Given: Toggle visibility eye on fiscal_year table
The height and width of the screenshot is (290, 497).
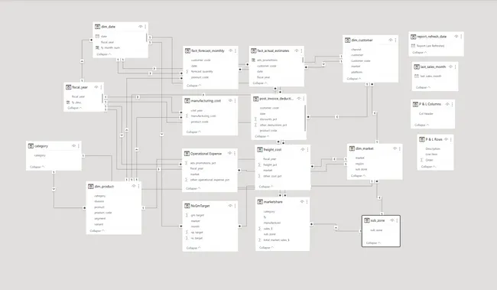Looking at the screenshot, I should [x=96, y=87].
